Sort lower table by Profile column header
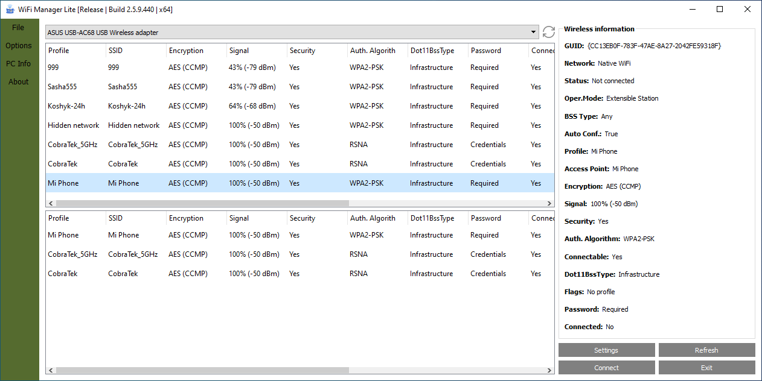This screenshot has width=762, height=381. point(76,218)
